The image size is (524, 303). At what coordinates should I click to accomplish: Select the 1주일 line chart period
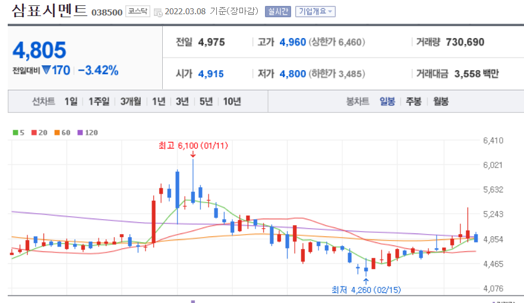tap(99, 102)
